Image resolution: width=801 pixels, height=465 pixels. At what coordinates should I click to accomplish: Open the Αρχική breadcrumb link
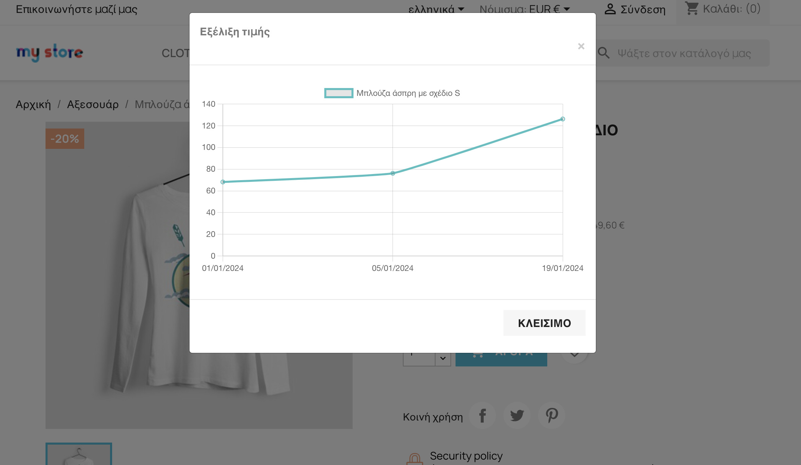pos(33,104)
